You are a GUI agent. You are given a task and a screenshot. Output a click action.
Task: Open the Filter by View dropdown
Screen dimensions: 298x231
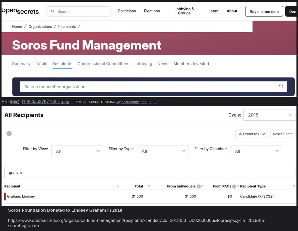(77, 151)
